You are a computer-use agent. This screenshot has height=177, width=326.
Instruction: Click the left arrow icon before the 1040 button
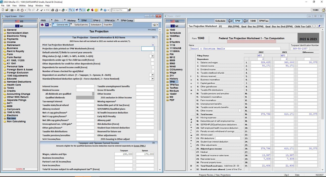click(x=245, y=21)
